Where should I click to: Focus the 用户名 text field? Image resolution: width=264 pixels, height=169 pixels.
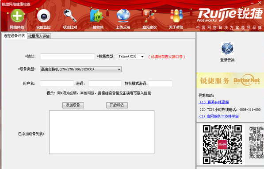click(57, 84)
